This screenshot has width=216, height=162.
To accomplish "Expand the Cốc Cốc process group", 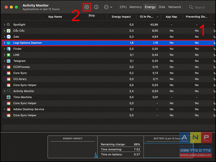I will (4, 31).
